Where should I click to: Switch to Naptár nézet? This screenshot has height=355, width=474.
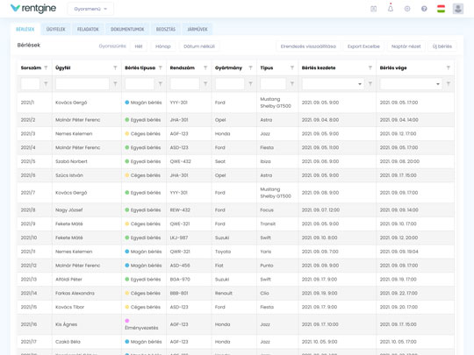click(406, 46)
